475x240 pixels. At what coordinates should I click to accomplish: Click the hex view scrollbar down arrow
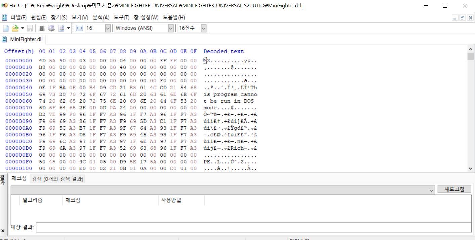(470, 169)
